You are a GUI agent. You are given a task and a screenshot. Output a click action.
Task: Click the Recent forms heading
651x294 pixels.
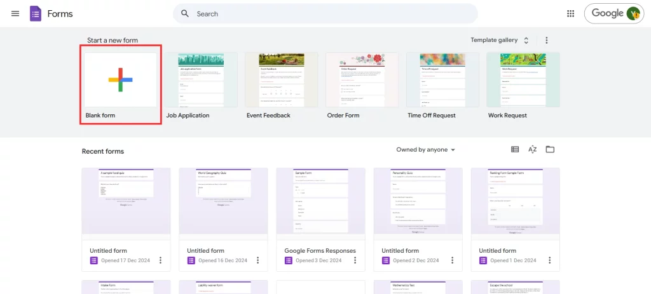(x=103, y=151)
